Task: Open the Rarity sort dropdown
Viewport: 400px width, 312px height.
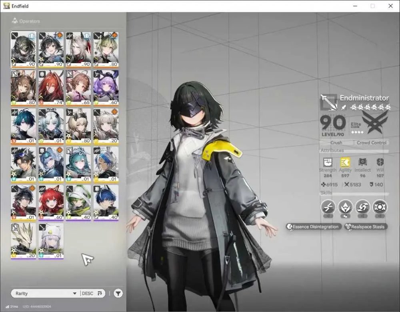Action: [x=46, y=293]
